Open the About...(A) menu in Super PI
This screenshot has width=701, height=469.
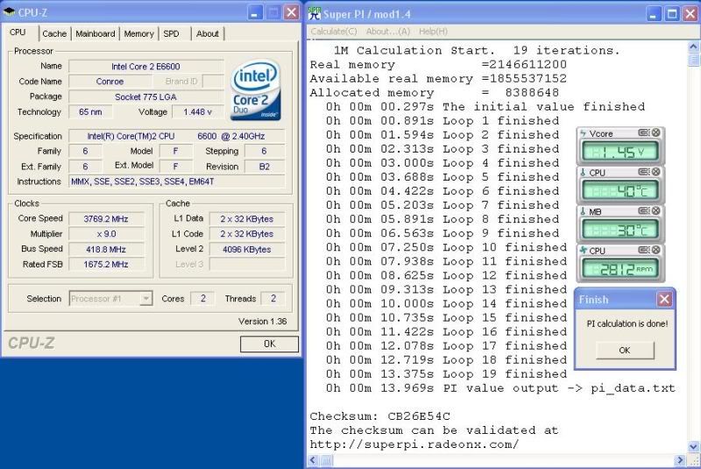387,32
